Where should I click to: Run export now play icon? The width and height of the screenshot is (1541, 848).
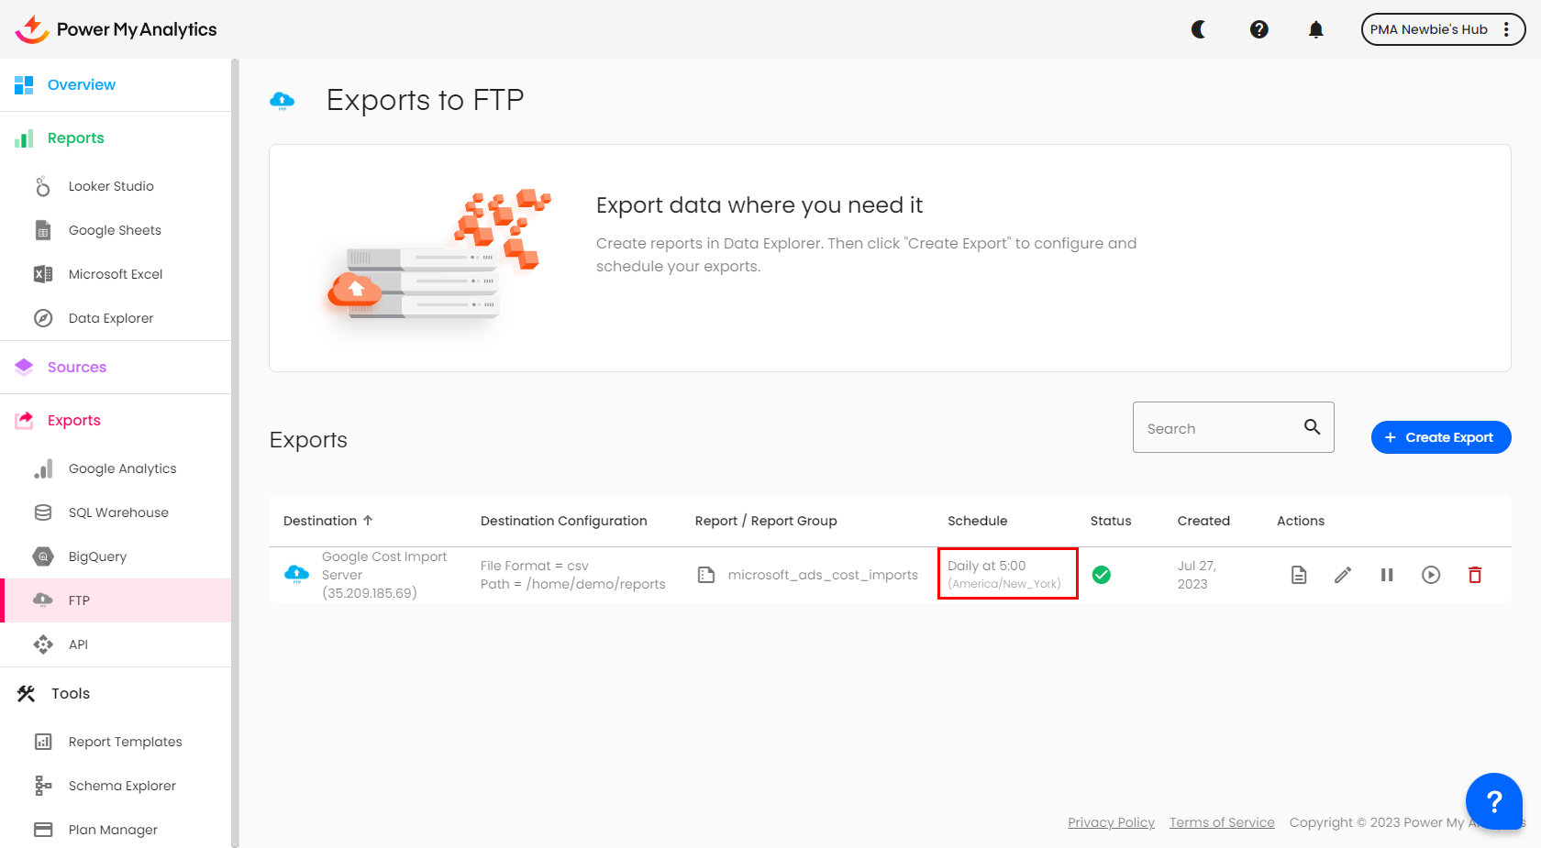pyautogui.click(x=1431, y=575)
